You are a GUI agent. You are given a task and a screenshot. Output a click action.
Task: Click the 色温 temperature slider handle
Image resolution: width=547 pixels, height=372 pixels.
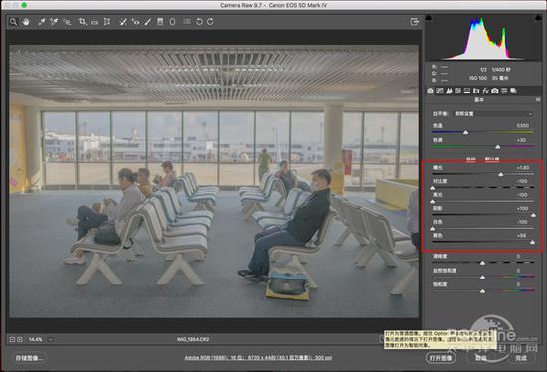click(x=466, y=132)
